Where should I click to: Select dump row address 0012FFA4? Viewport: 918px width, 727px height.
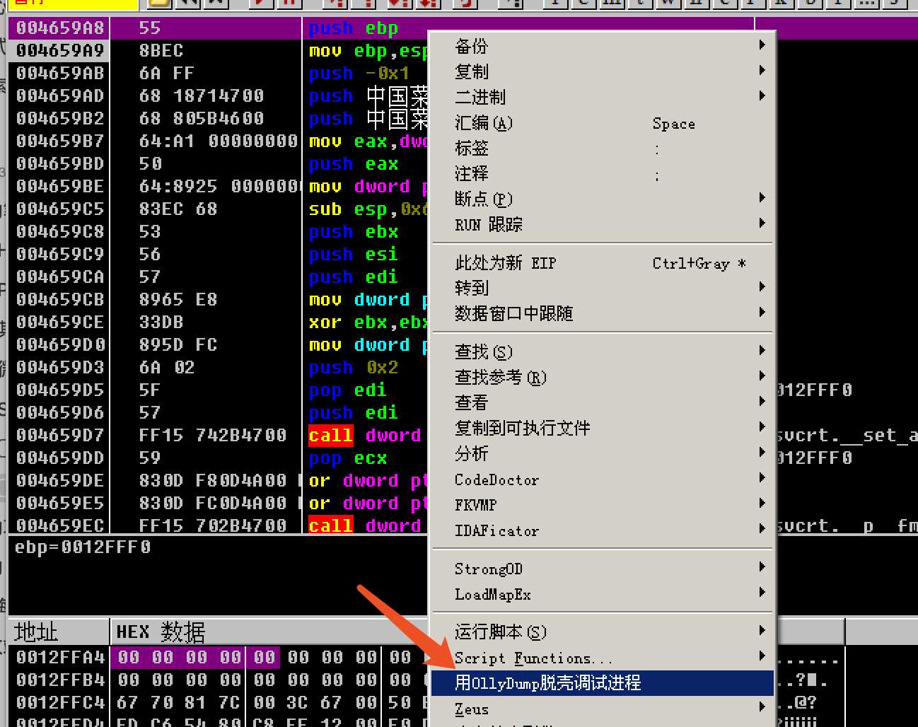click(x=60, y=658)
